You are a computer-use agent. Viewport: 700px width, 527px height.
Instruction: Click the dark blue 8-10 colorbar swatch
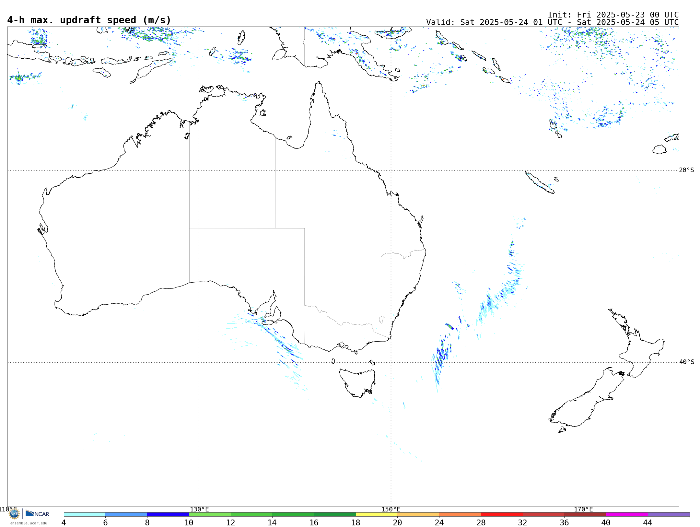click(x=168, y=515)
